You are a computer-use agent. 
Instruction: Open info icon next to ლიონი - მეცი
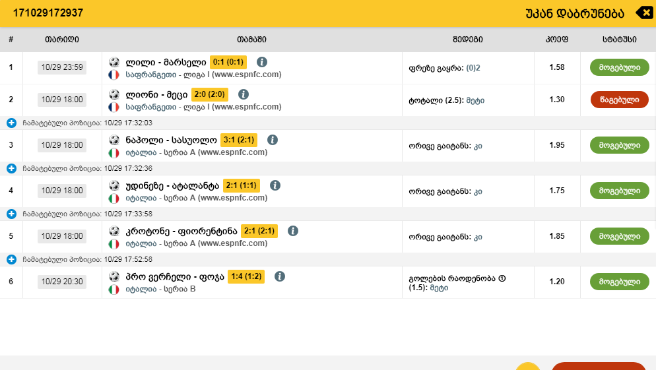coord(244,94)
